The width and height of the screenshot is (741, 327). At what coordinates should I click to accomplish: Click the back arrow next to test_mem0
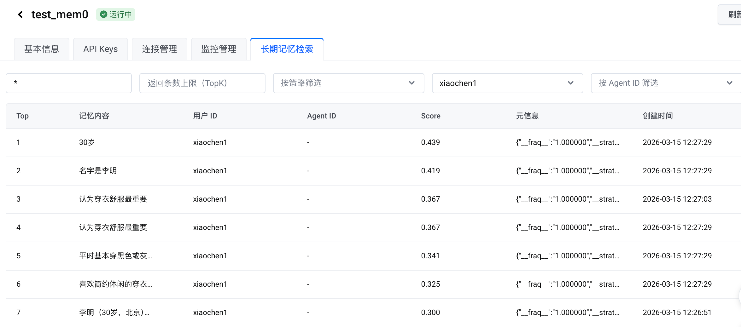pos(20,14)
